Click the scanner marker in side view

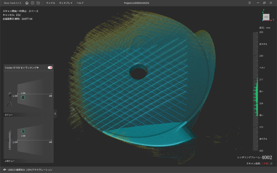pos(23,97)
